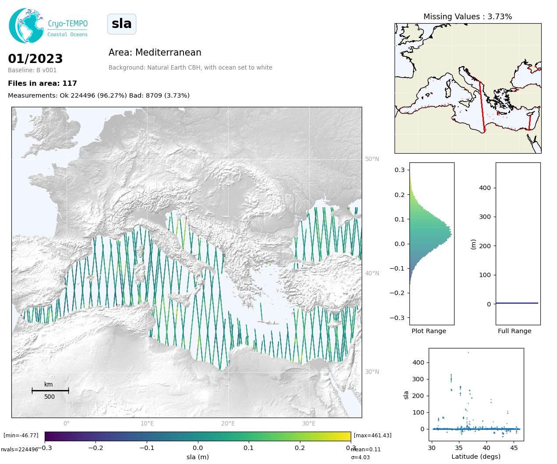Click the 'σ=4.03' statistic
This screenshot has width=557, height=464.
click(x=360, y=457)
